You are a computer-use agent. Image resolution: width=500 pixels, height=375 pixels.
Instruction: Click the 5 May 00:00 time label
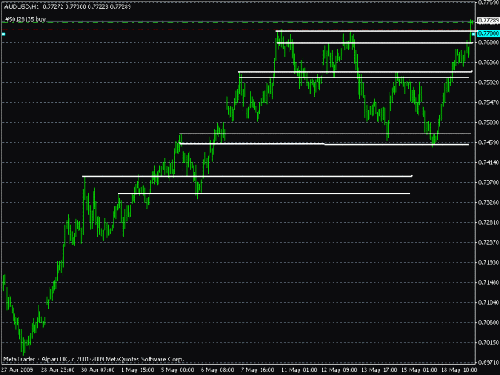178,370
